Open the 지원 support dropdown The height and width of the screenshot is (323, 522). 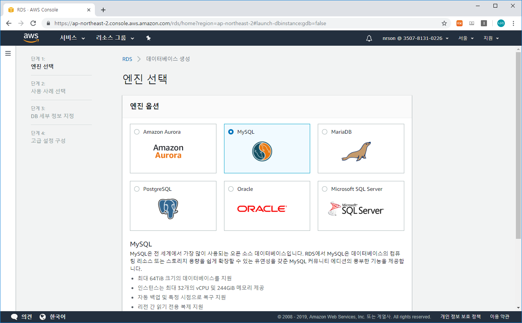pos(491,38)
